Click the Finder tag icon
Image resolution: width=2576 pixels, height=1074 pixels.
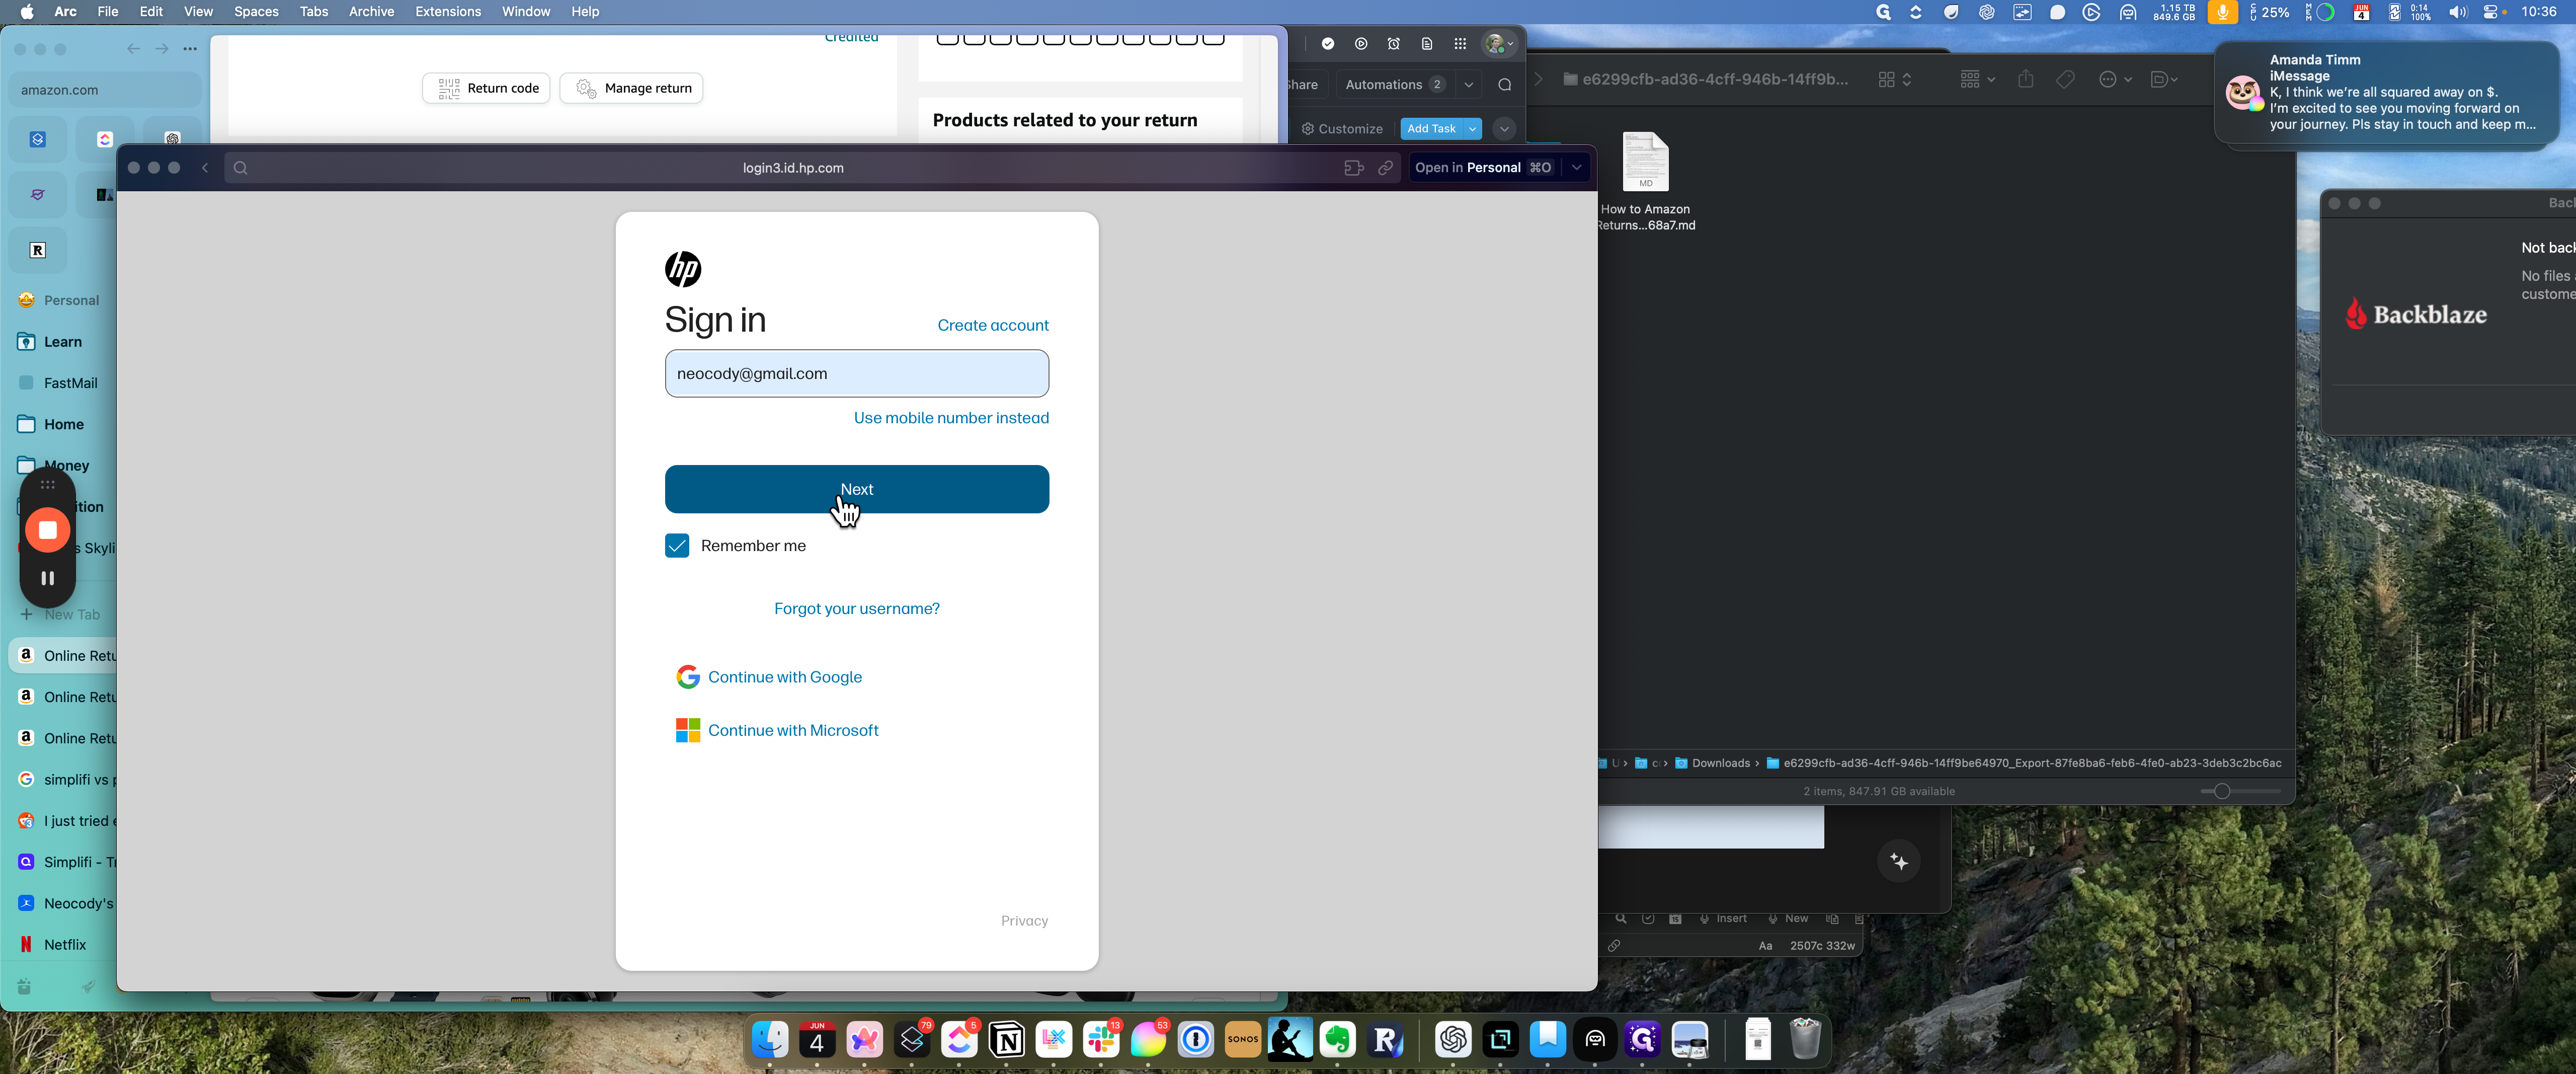tap(2065, 79)
